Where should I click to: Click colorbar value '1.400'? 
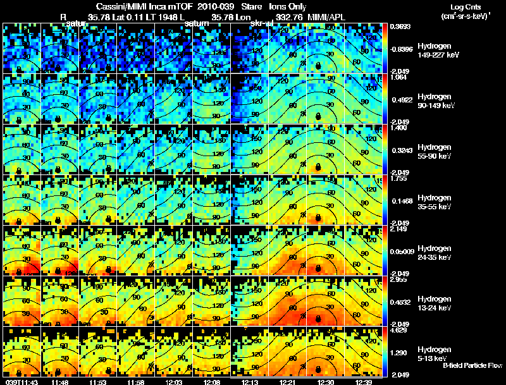coord(398,128)
